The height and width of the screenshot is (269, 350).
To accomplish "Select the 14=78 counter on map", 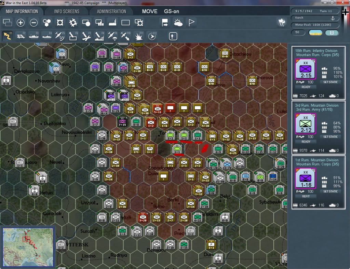I will click(227, 164).
